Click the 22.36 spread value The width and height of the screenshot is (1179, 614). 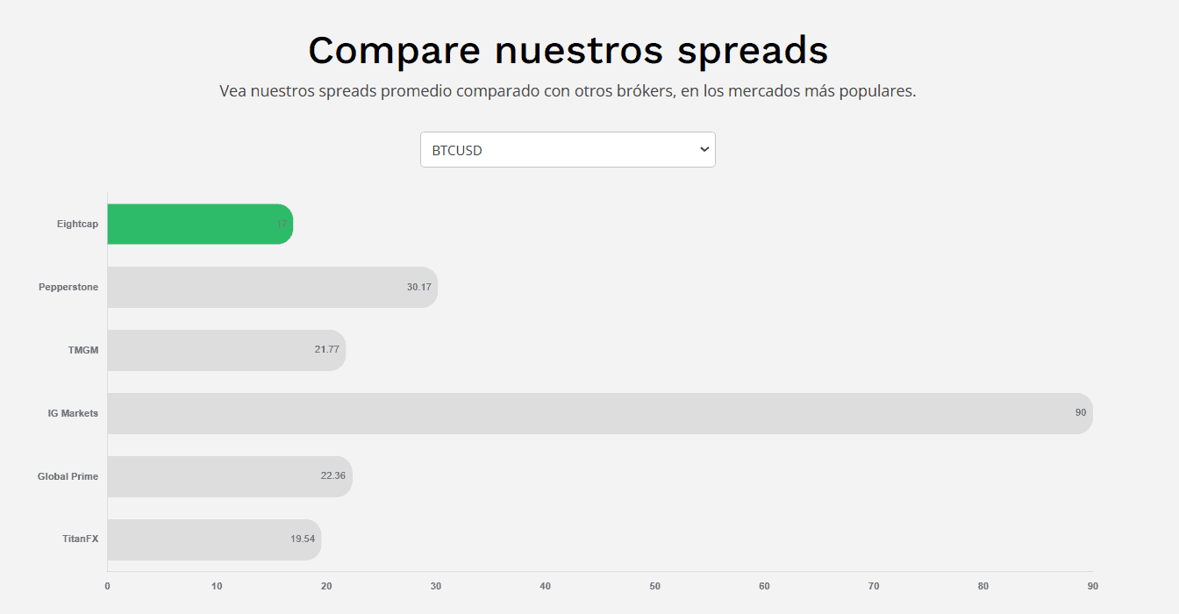(x=332, y=476)
